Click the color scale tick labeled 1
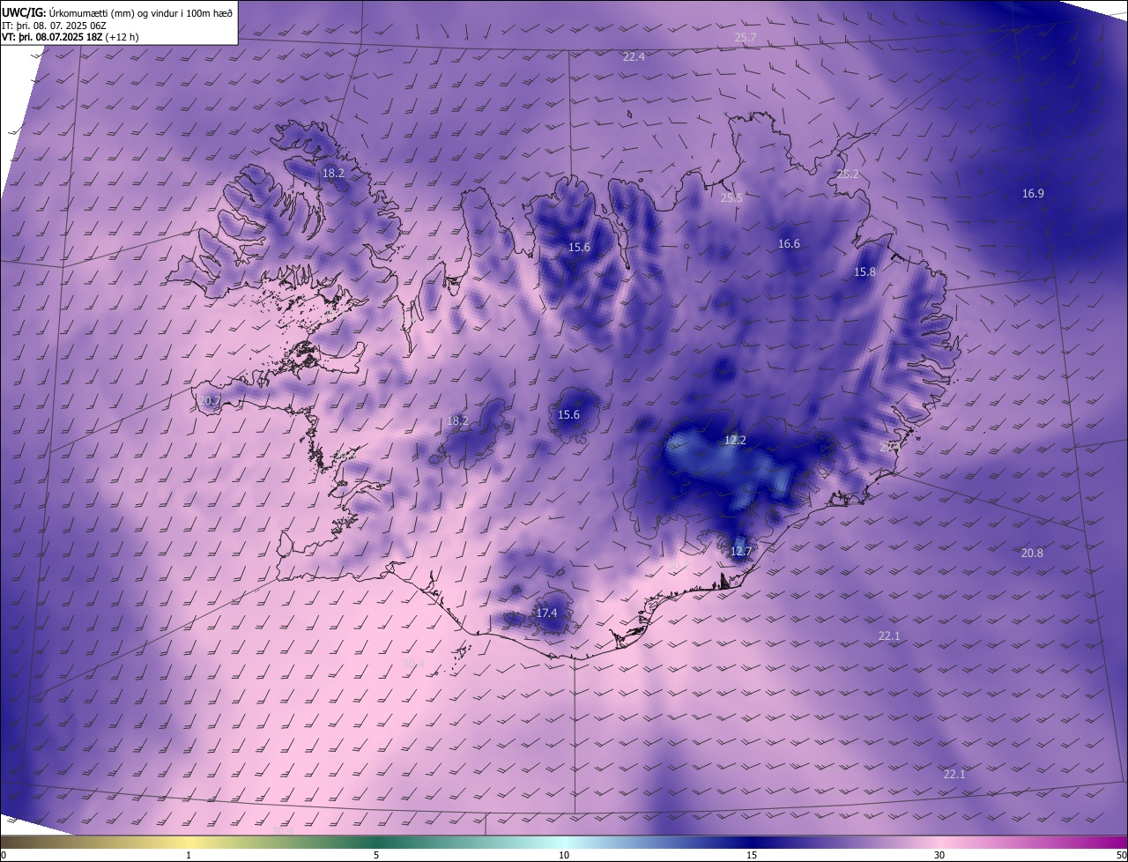Screen dimensions: 1128x862 coord(189,855)
